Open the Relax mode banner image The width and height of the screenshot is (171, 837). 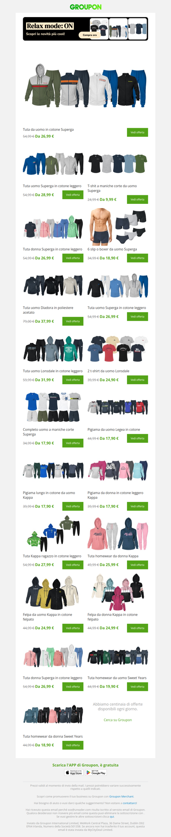point(85,29)
